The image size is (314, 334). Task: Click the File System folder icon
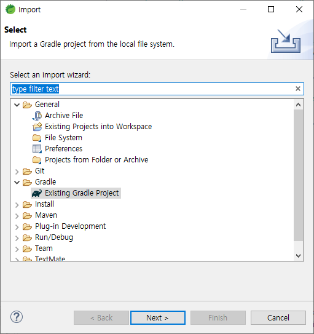click(x=37, y=138)
